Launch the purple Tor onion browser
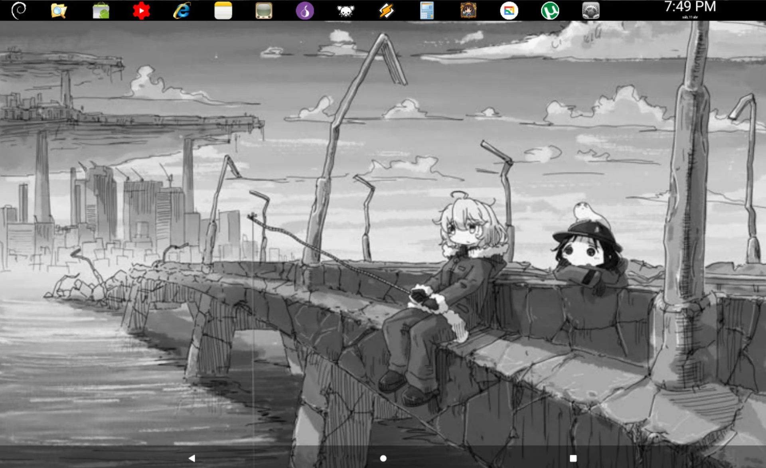The image size is (766, 468). 305,10
